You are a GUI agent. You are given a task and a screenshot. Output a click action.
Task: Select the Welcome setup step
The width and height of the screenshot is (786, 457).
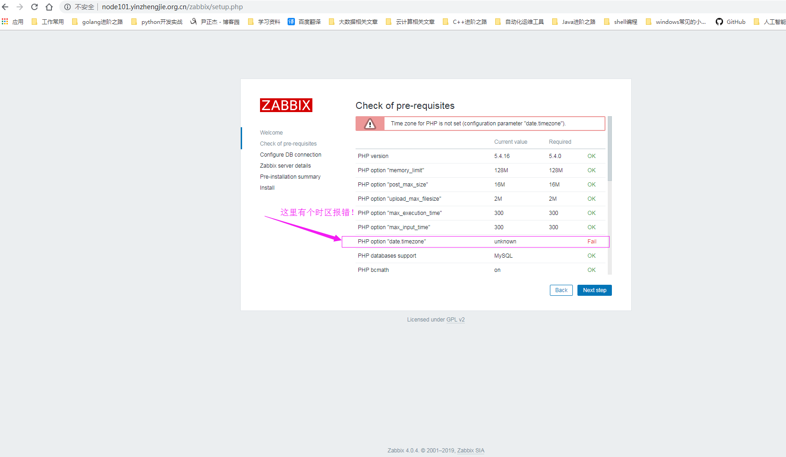click(271, 133)
